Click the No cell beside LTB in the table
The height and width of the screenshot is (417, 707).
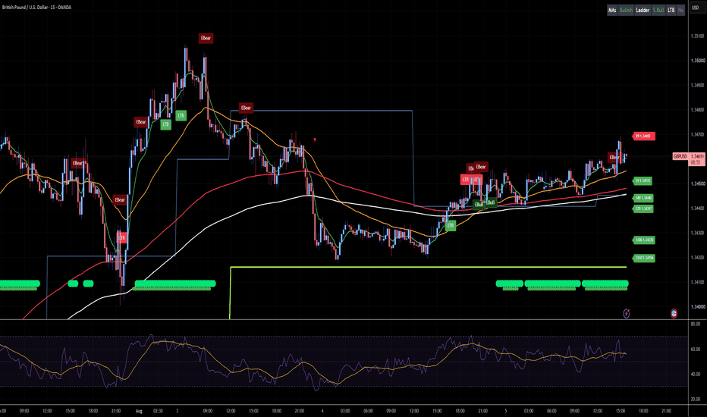681,10
